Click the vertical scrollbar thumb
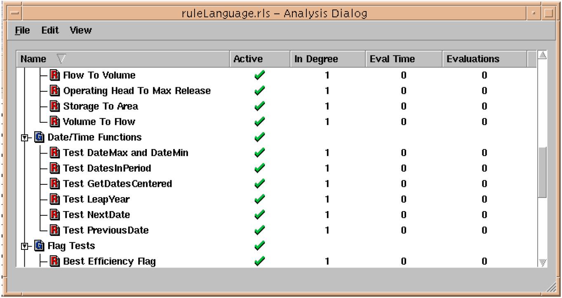Screen dimensions: 562x298 [x=543, y=173]
